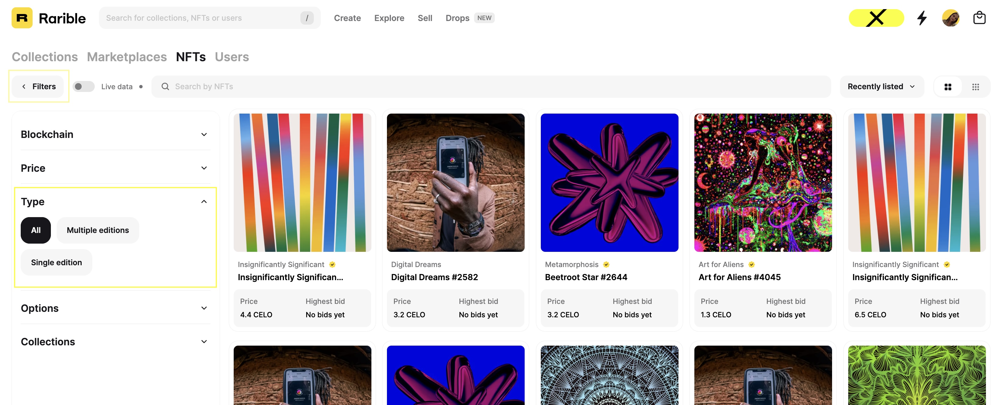
Task: Toggle the Live data switch
Action: click(x=83, y=86)
